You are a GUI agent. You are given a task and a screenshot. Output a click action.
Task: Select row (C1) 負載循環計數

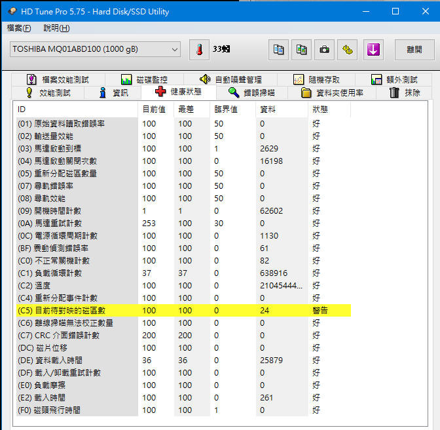[183, 273]
